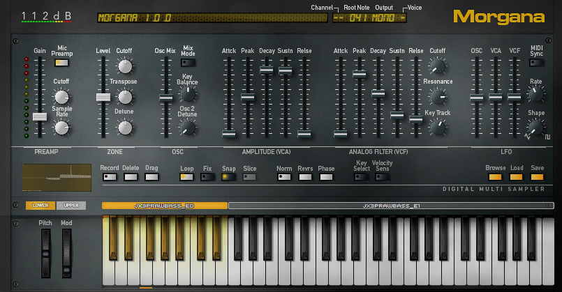Click the VCA Attck slider handle
562x292 pixels.
[x=229, y=135]
